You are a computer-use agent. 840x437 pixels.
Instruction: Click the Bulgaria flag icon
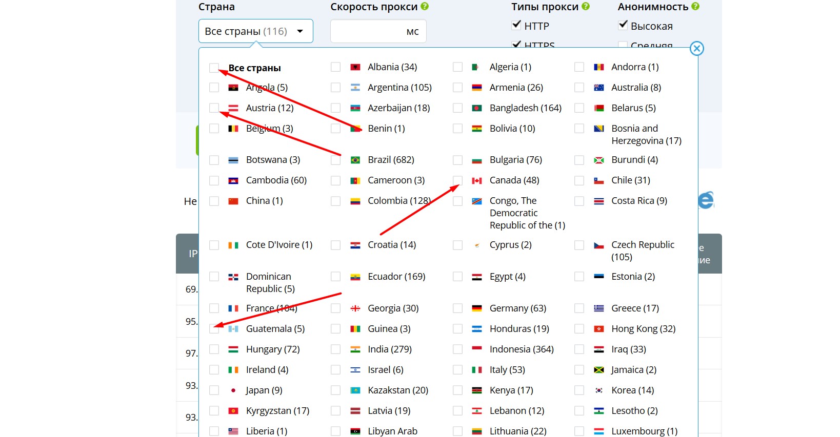point(477,160)
